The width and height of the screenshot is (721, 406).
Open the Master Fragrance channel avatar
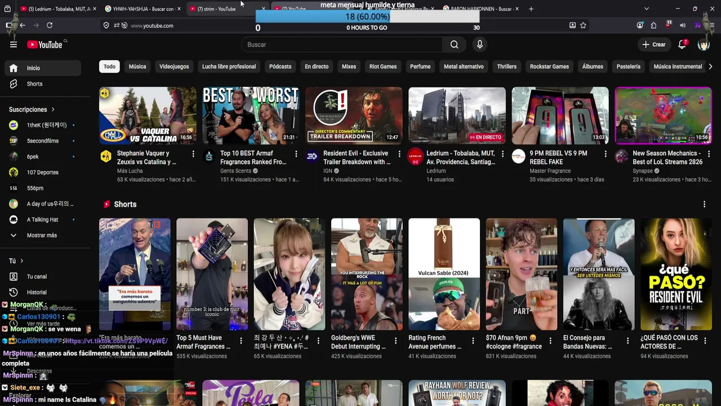(x=518, y=156)
